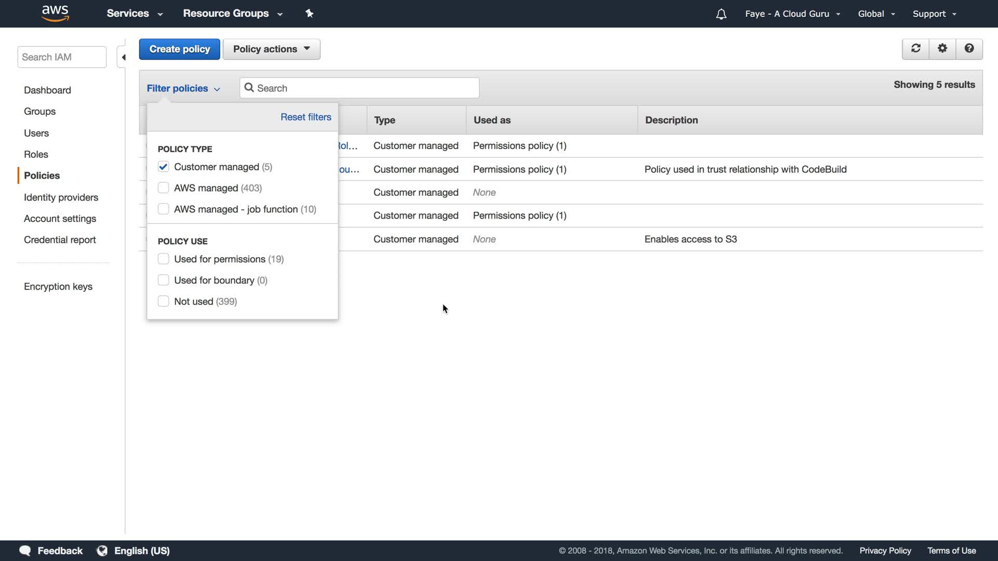Click the pushpin shortcut icon
Viewport: 998px width, 561px height.
309,14
